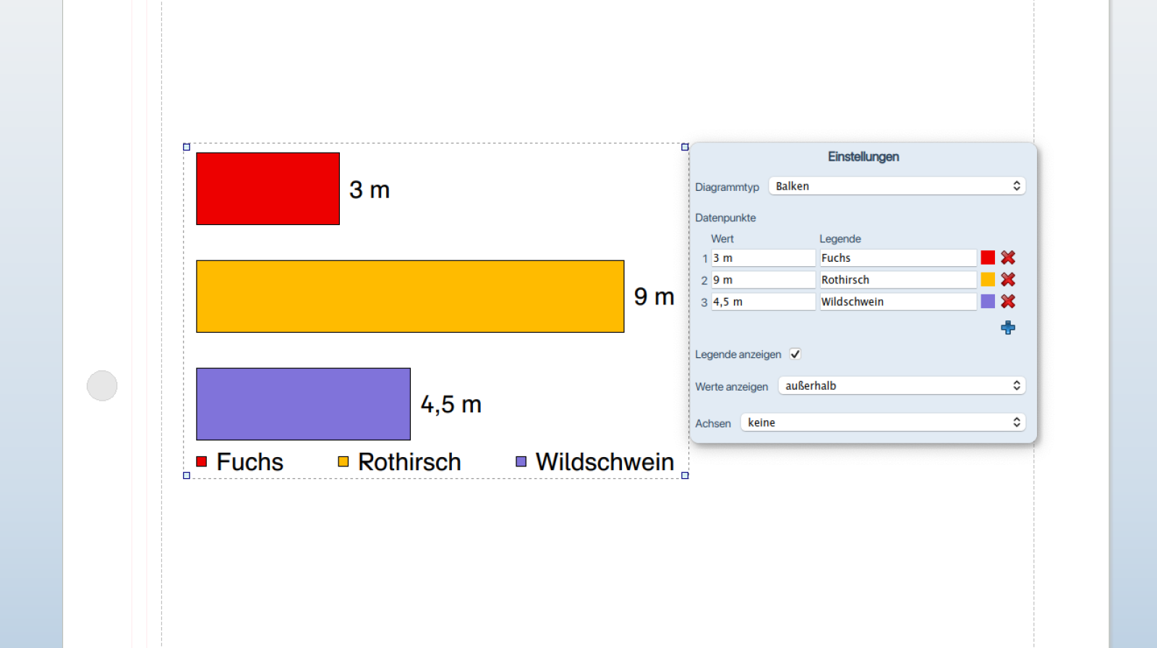Image resolution: width=1157 pixels, height=648 pixels.
Task: Expand the Werte anzeigen dropdown
Action: click(901, 385)
